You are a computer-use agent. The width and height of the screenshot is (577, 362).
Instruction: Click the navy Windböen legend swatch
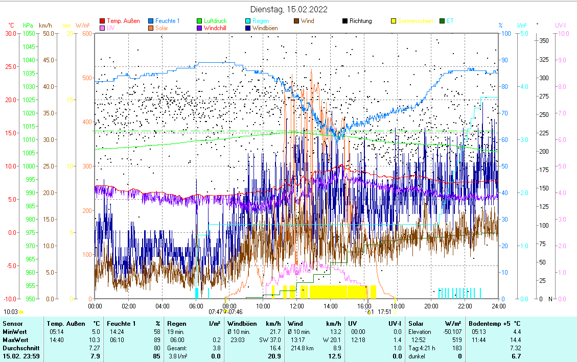248,29
